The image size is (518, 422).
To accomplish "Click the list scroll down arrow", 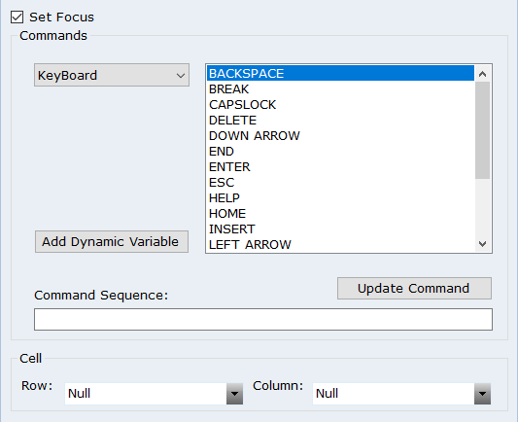I will [482, 244].
